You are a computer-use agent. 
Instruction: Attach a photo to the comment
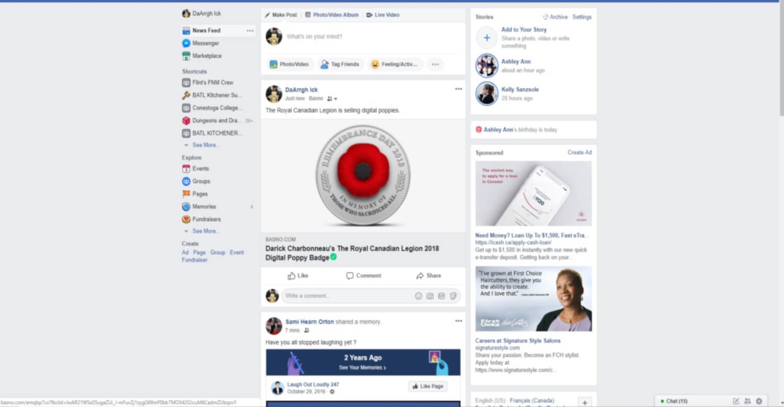[x=430, y=296]
